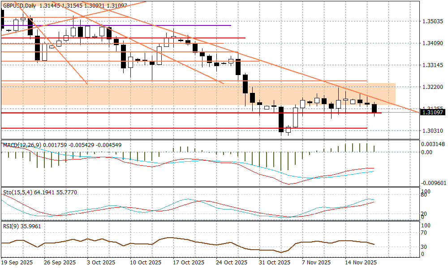Click the 3 Oct 2025 date label
This screenshot has width=448, height=268.
click(x=101, y=262)
